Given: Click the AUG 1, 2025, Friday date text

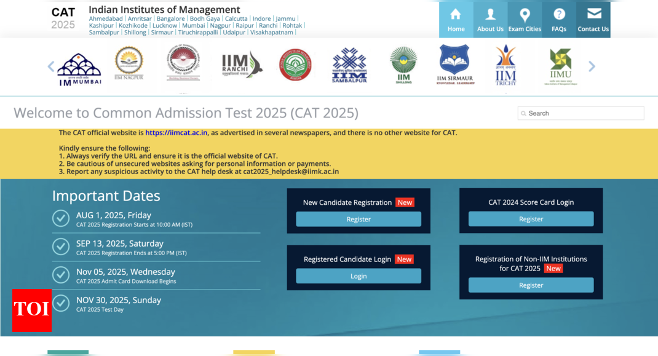Looking at the screenshot, I should 114,215.
